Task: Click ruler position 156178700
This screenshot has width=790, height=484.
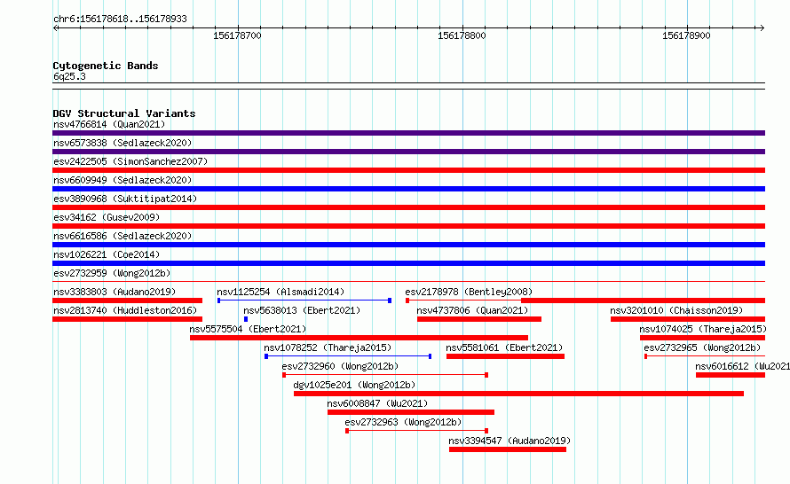Action: (237, 35)
